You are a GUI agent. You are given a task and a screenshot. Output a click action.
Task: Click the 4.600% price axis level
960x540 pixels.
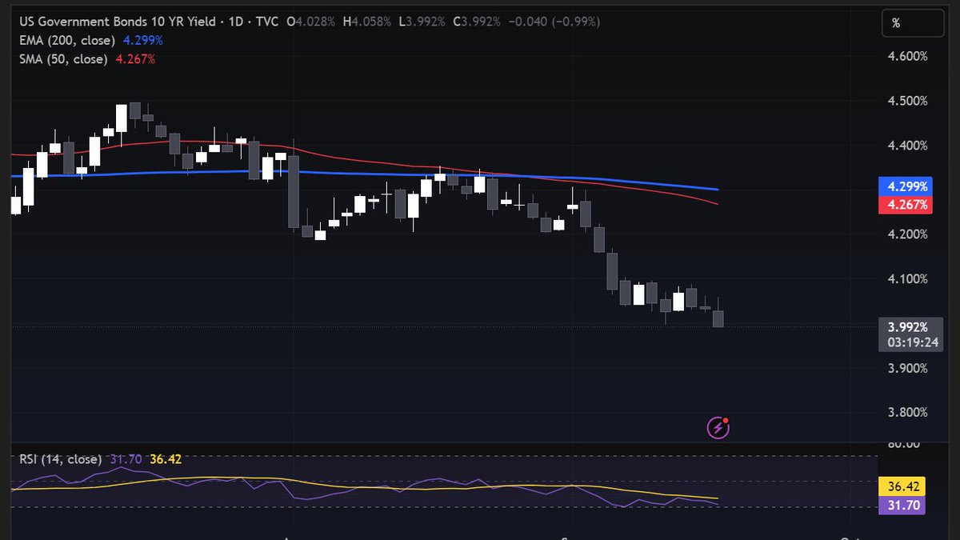coord(907,56)
